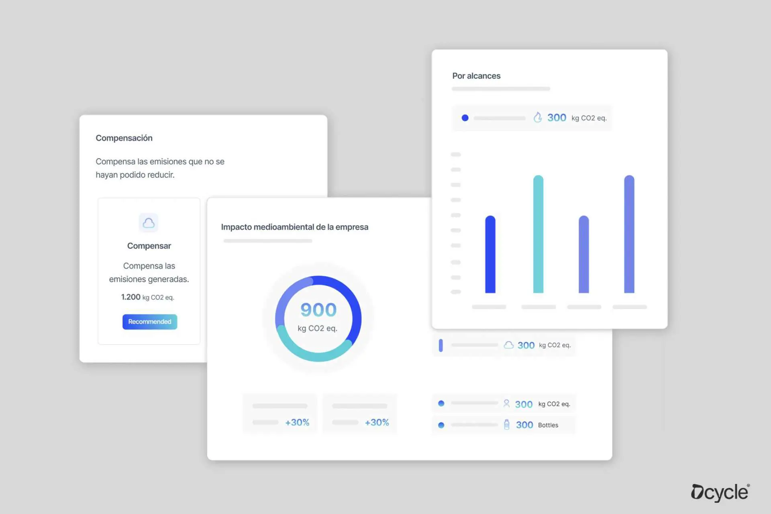Screen dimensions: 771x514
Task: Click the Por alcances title
Action: click(x=476, y=76)
